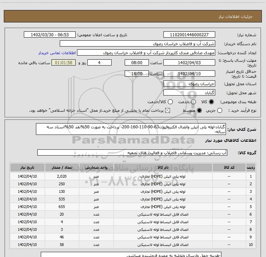266x257 pixels.
Task: Click the تعداد / مقدار column header
Action: (x=62, y=167)
